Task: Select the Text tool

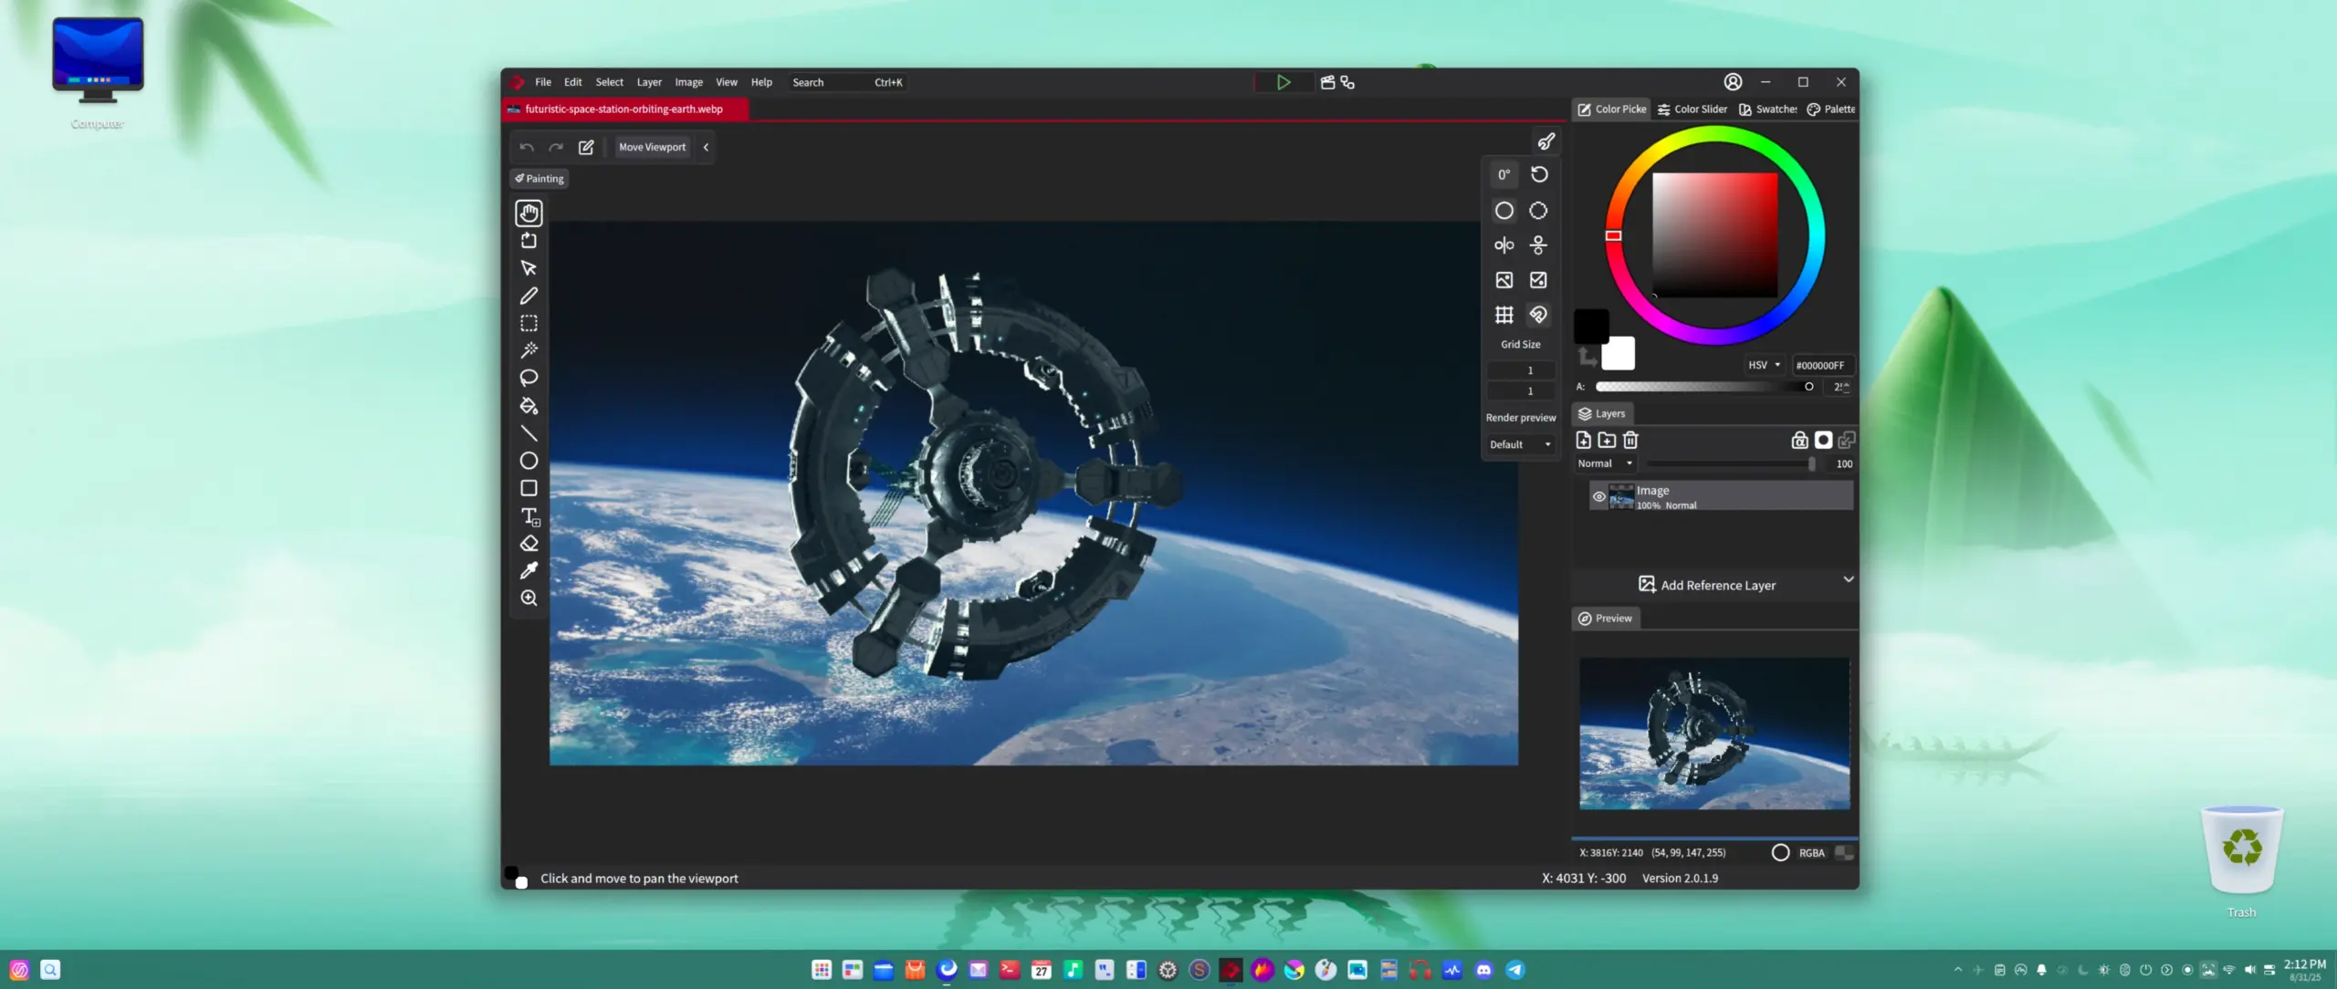Action: click(x=529, y=516)
